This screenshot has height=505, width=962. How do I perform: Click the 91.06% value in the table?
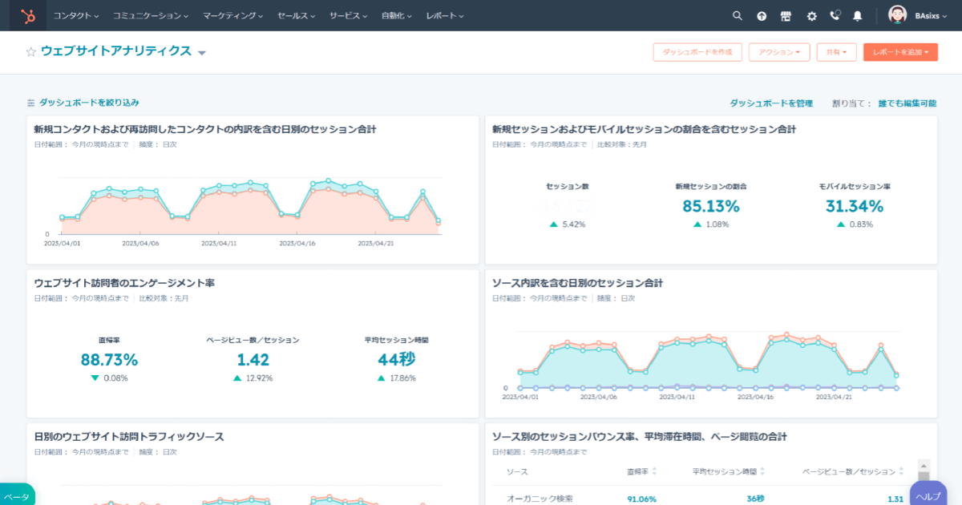click(641, 499)
